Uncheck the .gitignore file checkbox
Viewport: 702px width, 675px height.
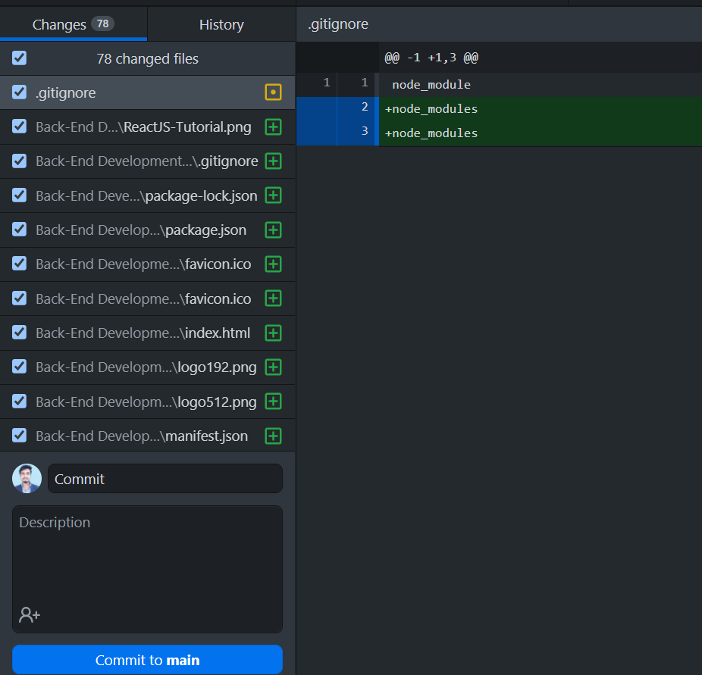(x=19, y=92)
